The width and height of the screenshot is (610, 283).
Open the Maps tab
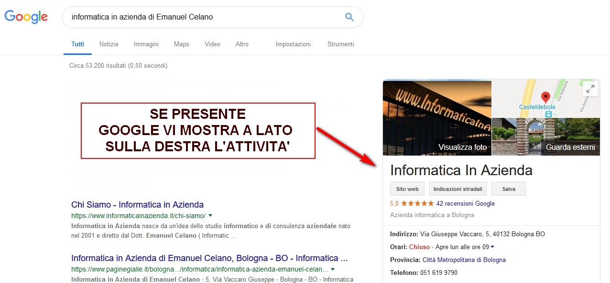pyautogui.click(x=182, y=44)
